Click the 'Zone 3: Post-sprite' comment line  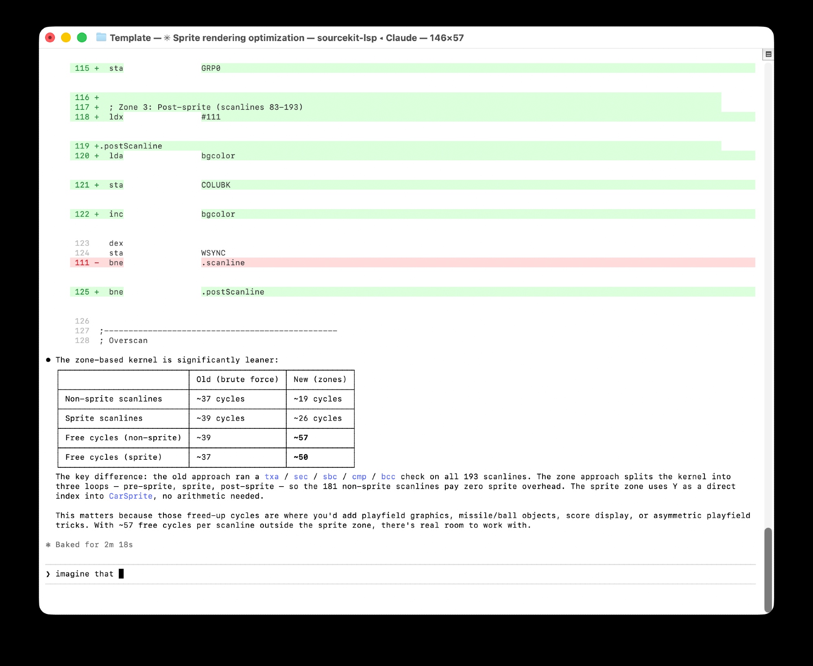pyautogui.click(x=206, y=107)
